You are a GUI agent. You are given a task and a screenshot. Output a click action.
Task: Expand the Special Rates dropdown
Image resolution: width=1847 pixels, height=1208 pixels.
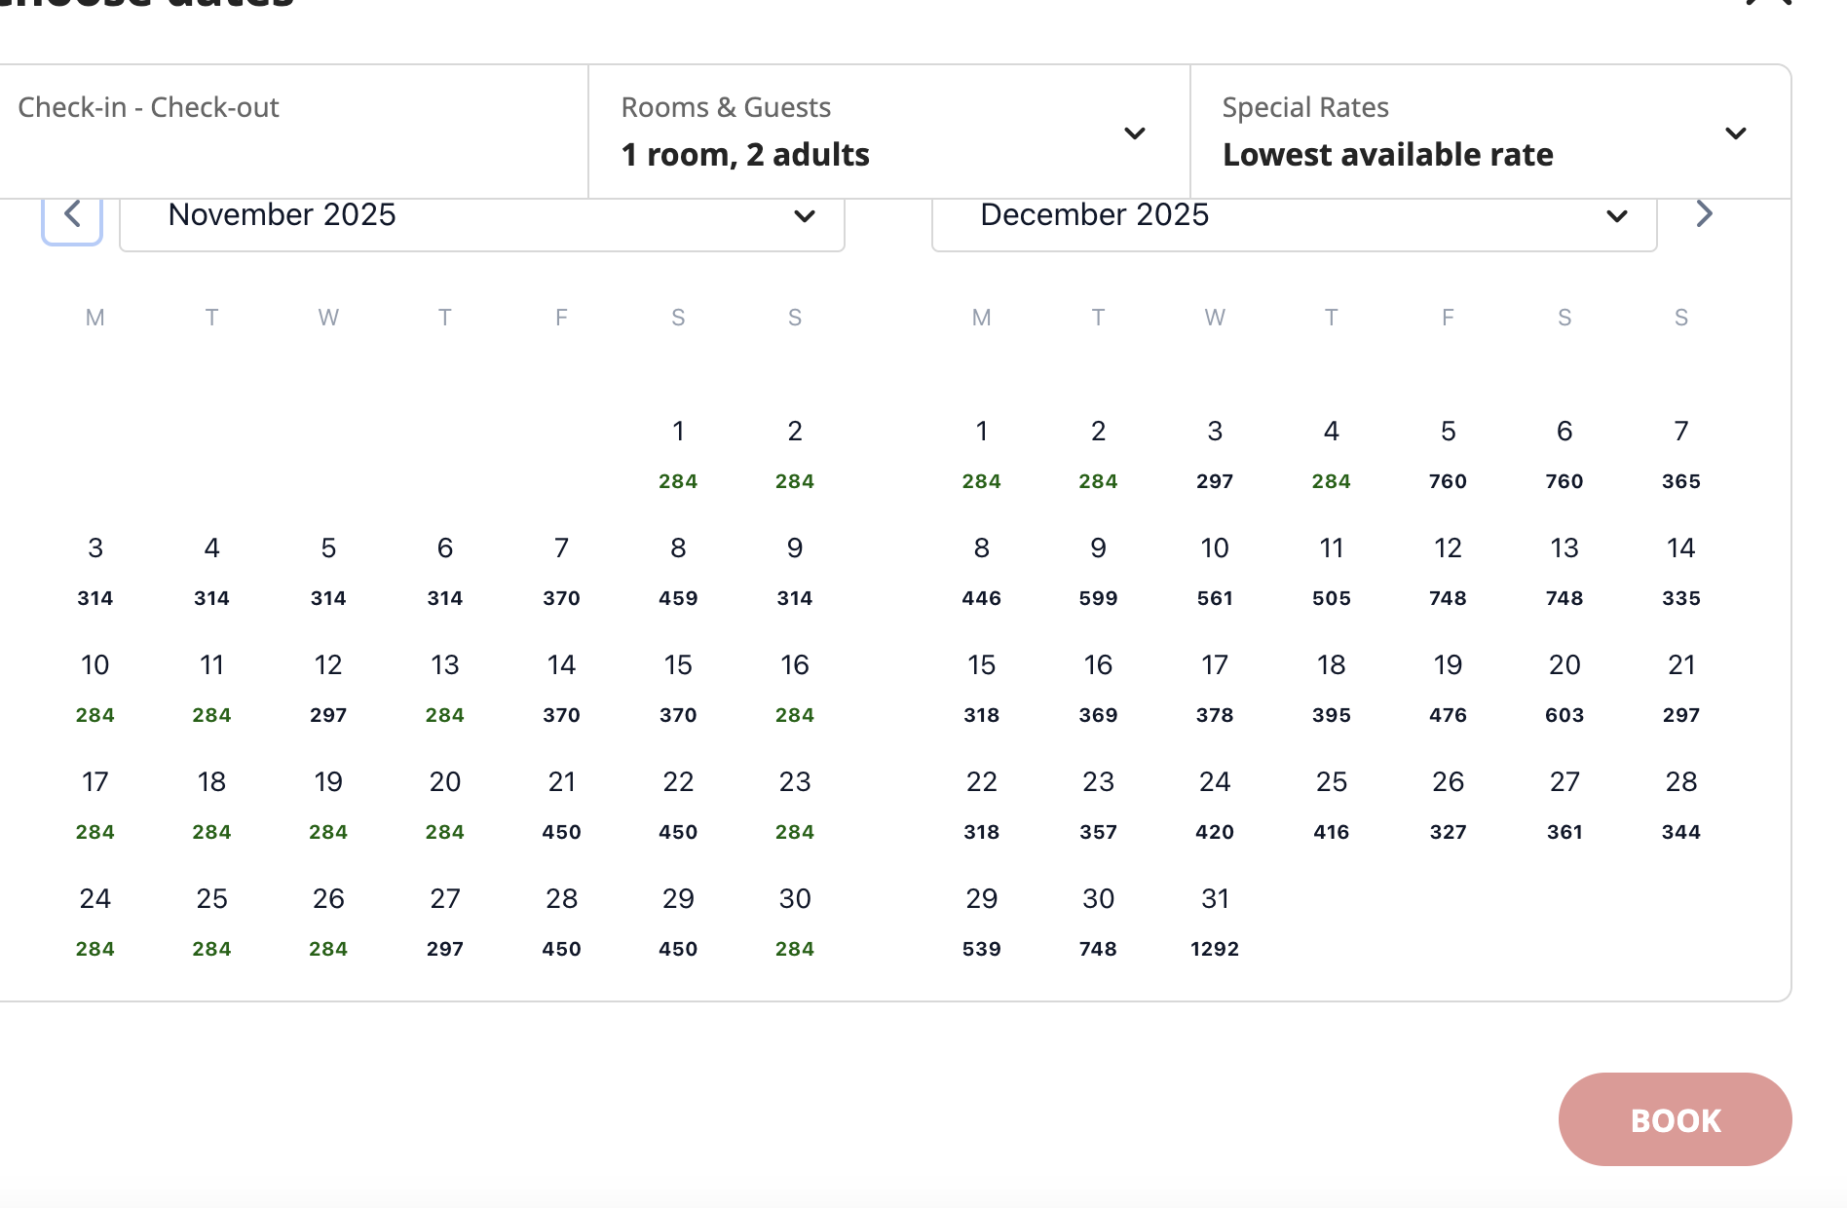[1489, 132]
